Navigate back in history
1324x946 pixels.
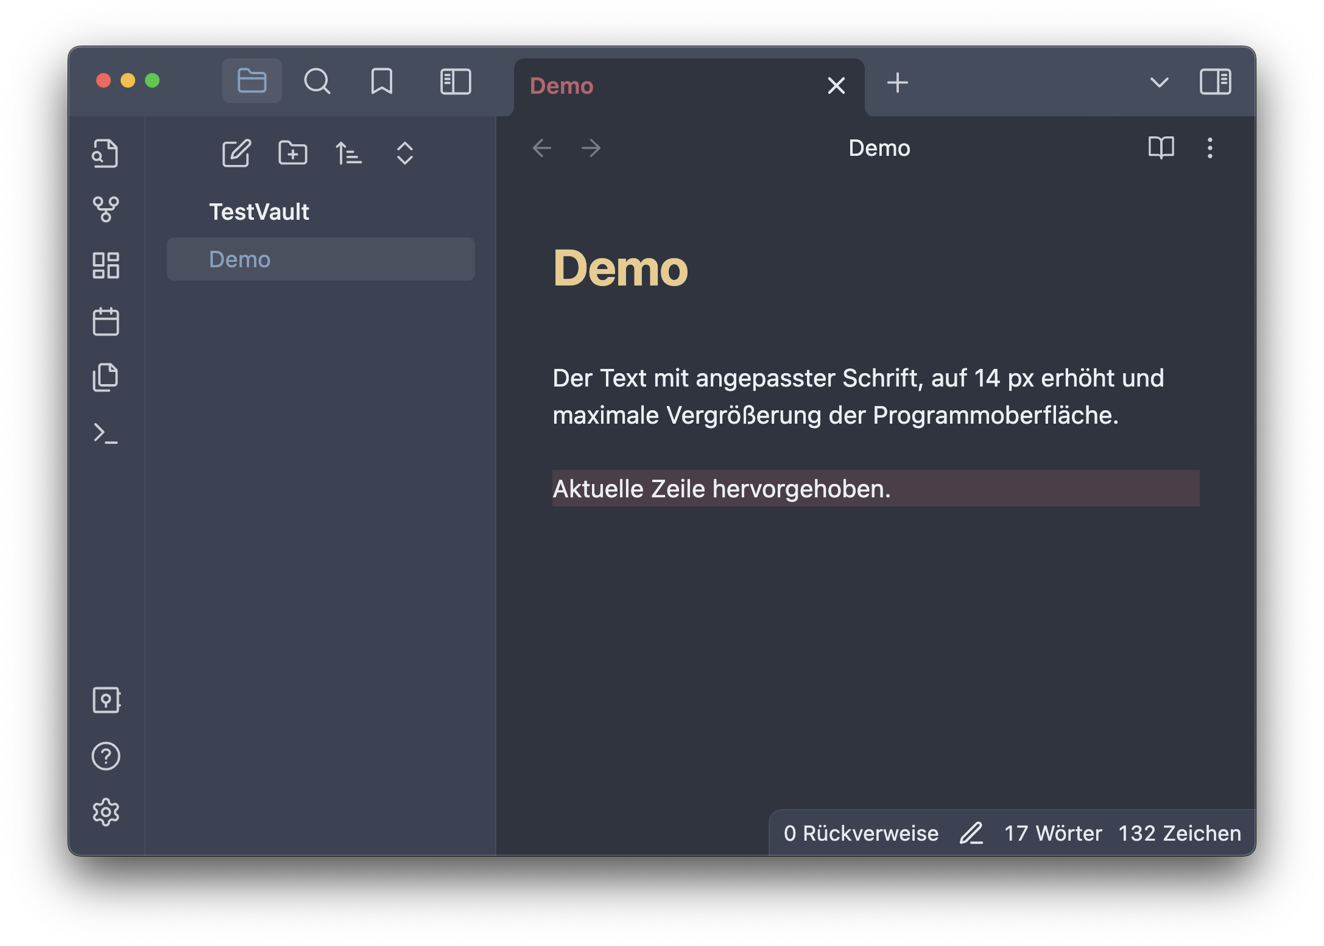click(x=541, y=148)
